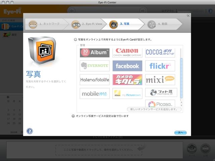
Task: Pick the mixi sharing service
Action: click(x=160, y=80)
